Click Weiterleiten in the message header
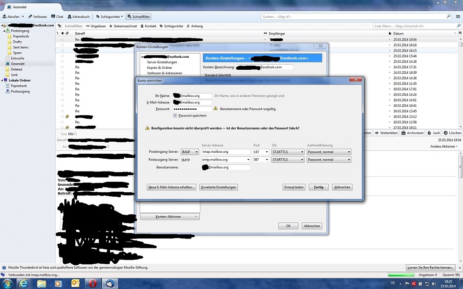The image size is (463, 289). click(386, 133)
